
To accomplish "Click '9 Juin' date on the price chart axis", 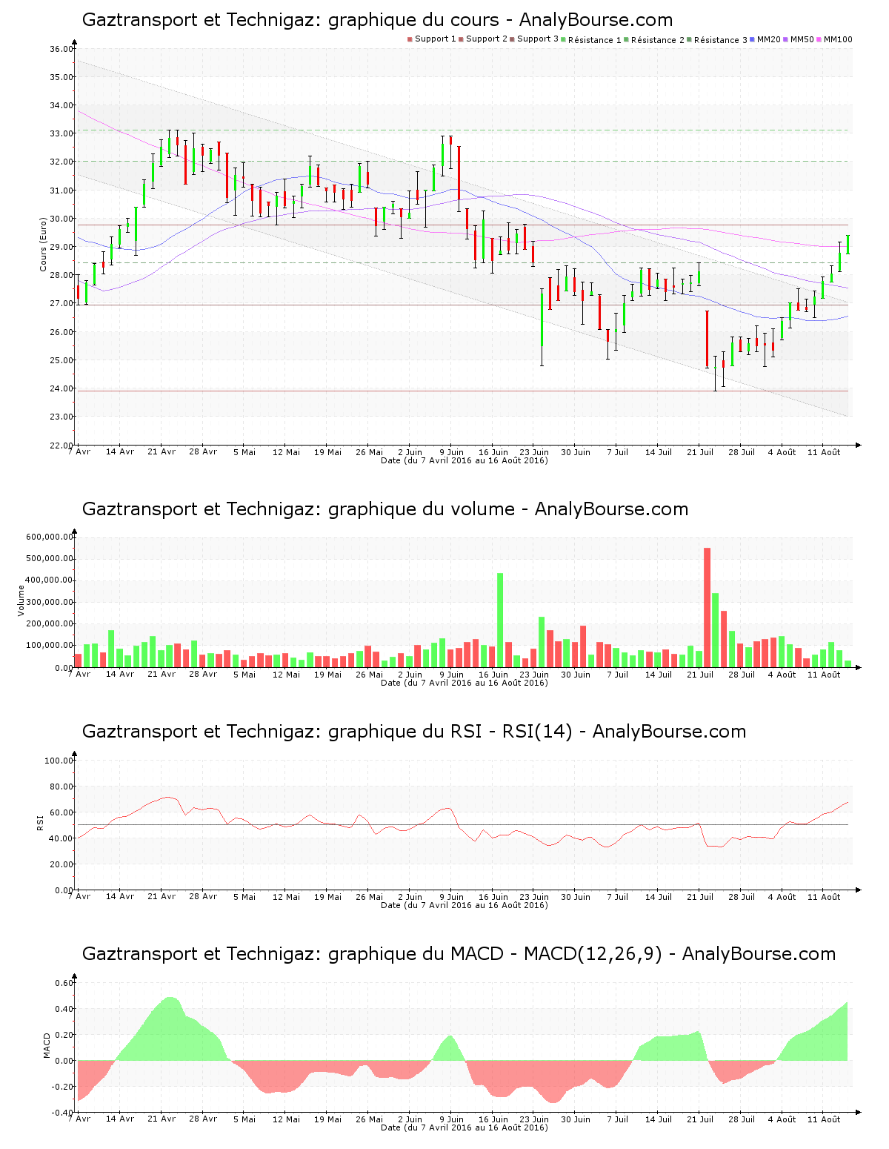I will pyautogui.click(x=451, y=452).
